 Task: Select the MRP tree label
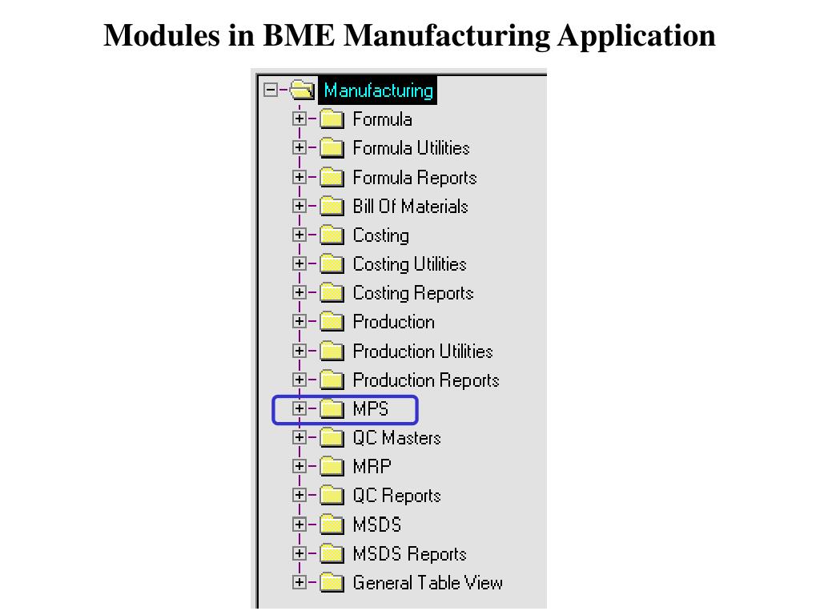372,467
